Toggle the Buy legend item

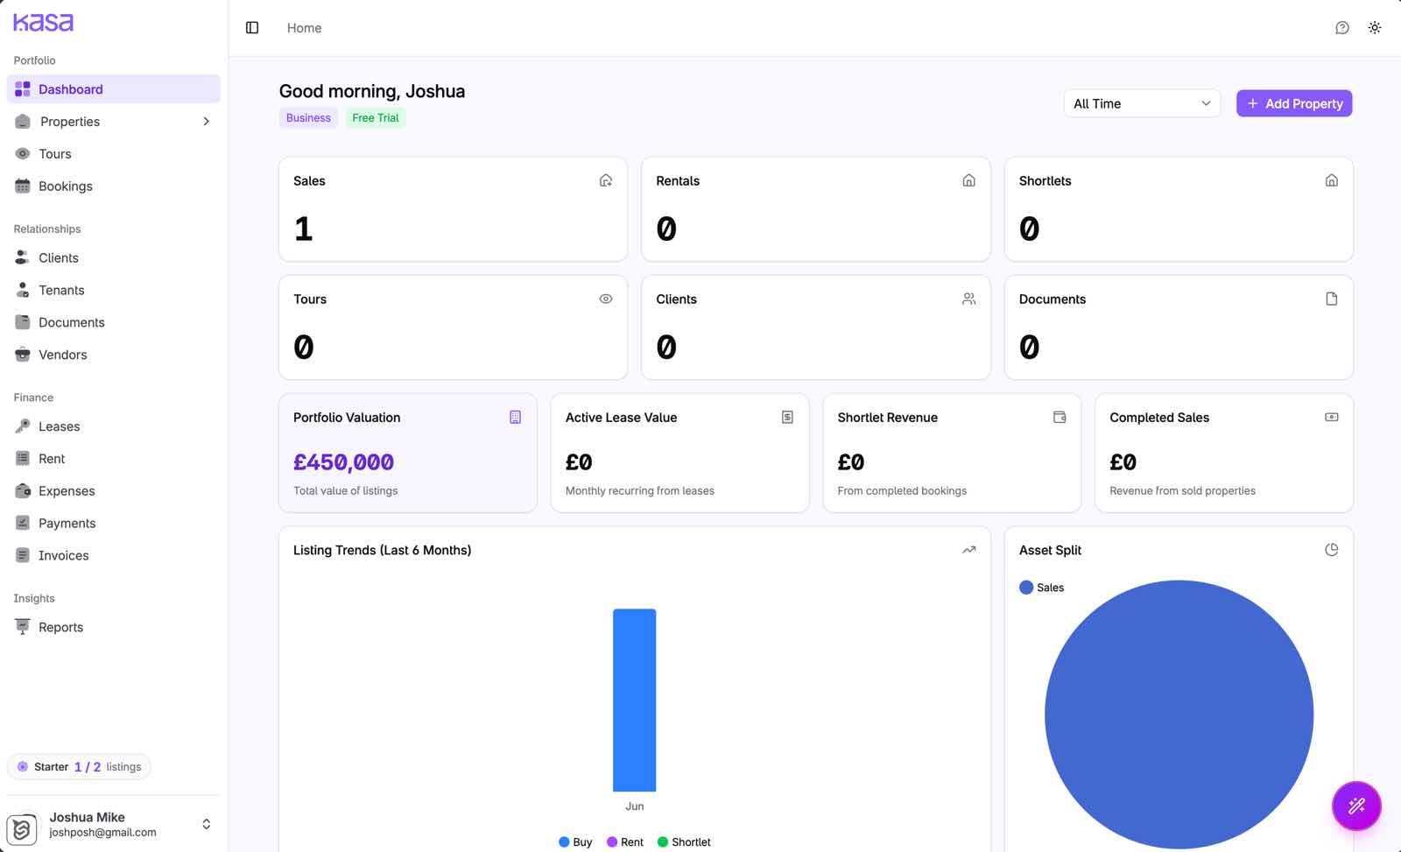[x=575, y=842]
